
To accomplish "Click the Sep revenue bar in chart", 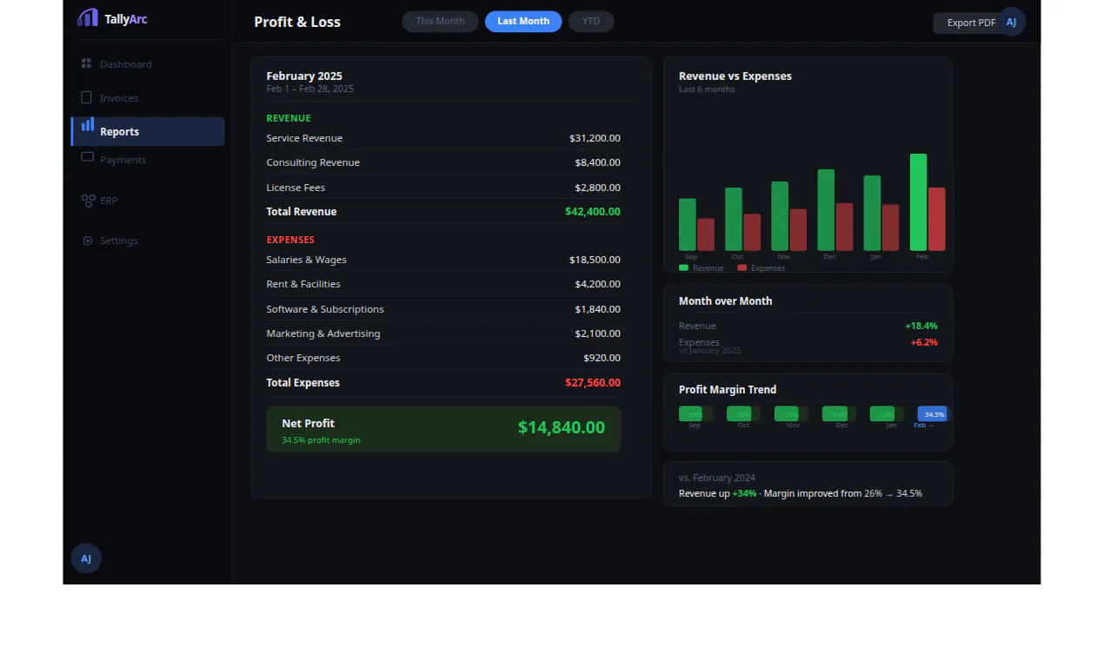I will pos(688,225).
